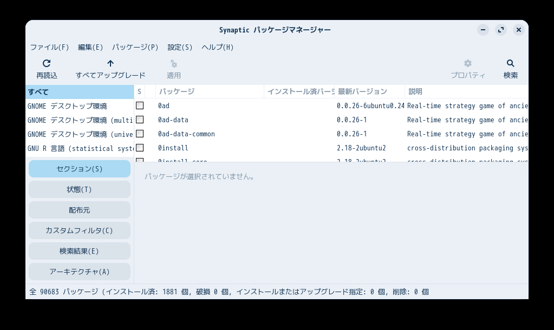This screenshot has width=554, height=330.
Task: Sort by インストール済バージョン column header
Action: click(x=299, y=91)
